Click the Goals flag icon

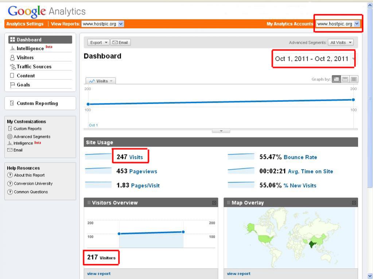[12, 85]
